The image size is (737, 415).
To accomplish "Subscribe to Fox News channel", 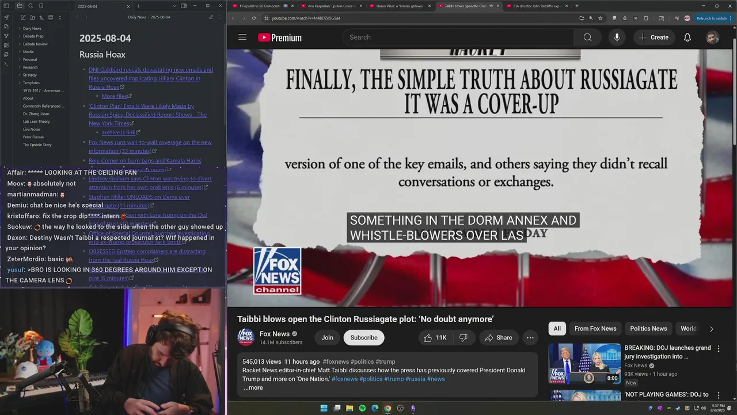I will coord(364,338).
